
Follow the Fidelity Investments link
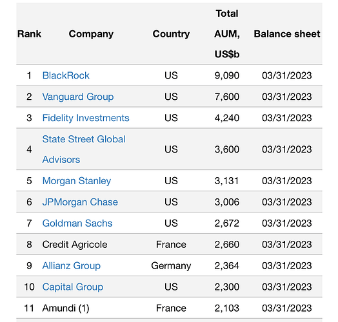click(86, 118)
